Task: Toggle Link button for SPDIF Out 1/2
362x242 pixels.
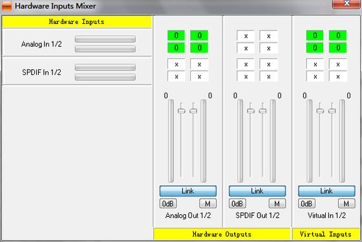Action: 257,191
